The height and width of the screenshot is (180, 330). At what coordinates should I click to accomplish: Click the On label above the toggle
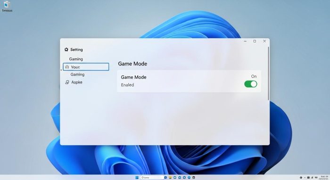point(254,76)
